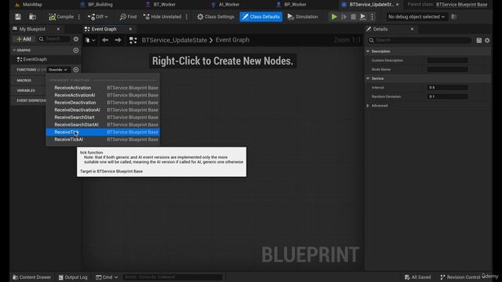This screenshot has height=282, width=502.
Task: Open My Blueprint settings gear
Action: click(x=76, y=39)
